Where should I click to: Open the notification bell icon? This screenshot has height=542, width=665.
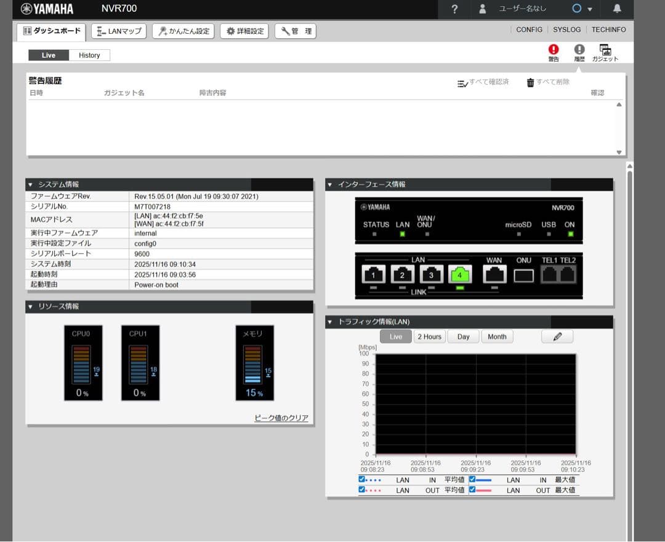617,9
